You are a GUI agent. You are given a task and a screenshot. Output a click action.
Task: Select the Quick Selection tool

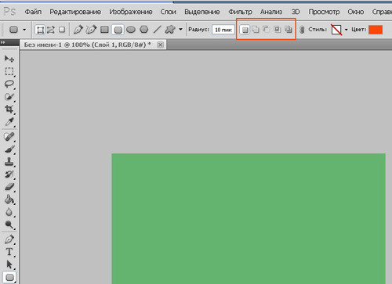pos(9,97)
